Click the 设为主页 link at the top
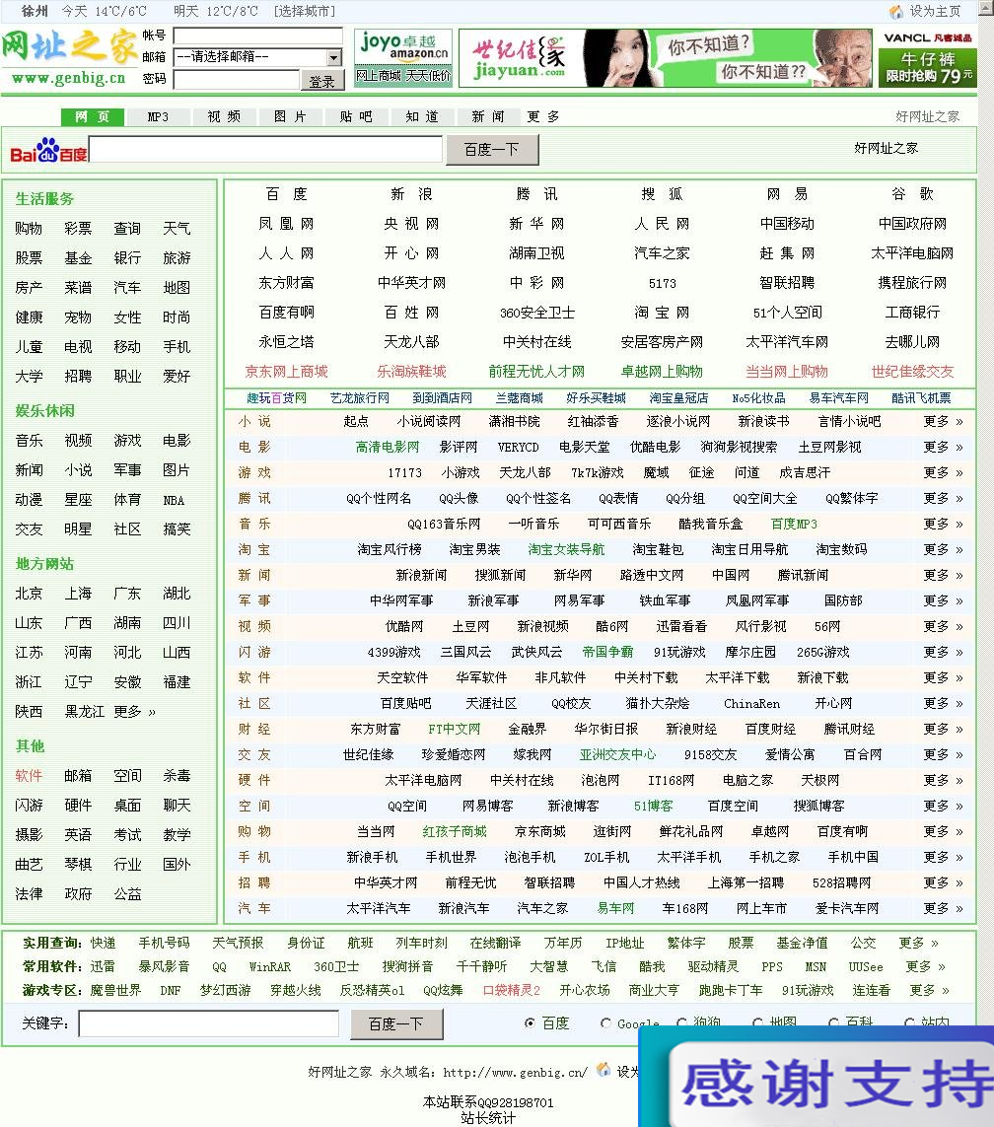994x1127 pixels. (x=935, y=12)
